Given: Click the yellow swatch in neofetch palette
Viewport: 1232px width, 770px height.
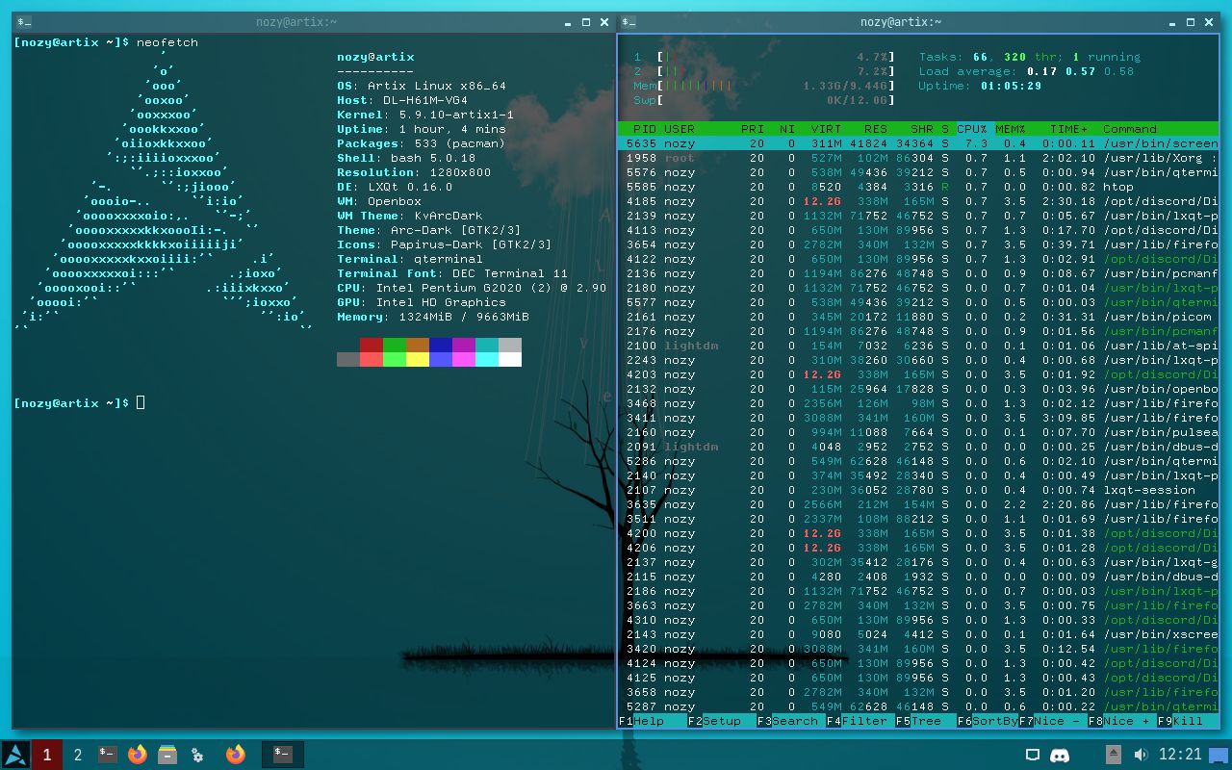Looking at the screenshot, I should (x=418, y=360).
